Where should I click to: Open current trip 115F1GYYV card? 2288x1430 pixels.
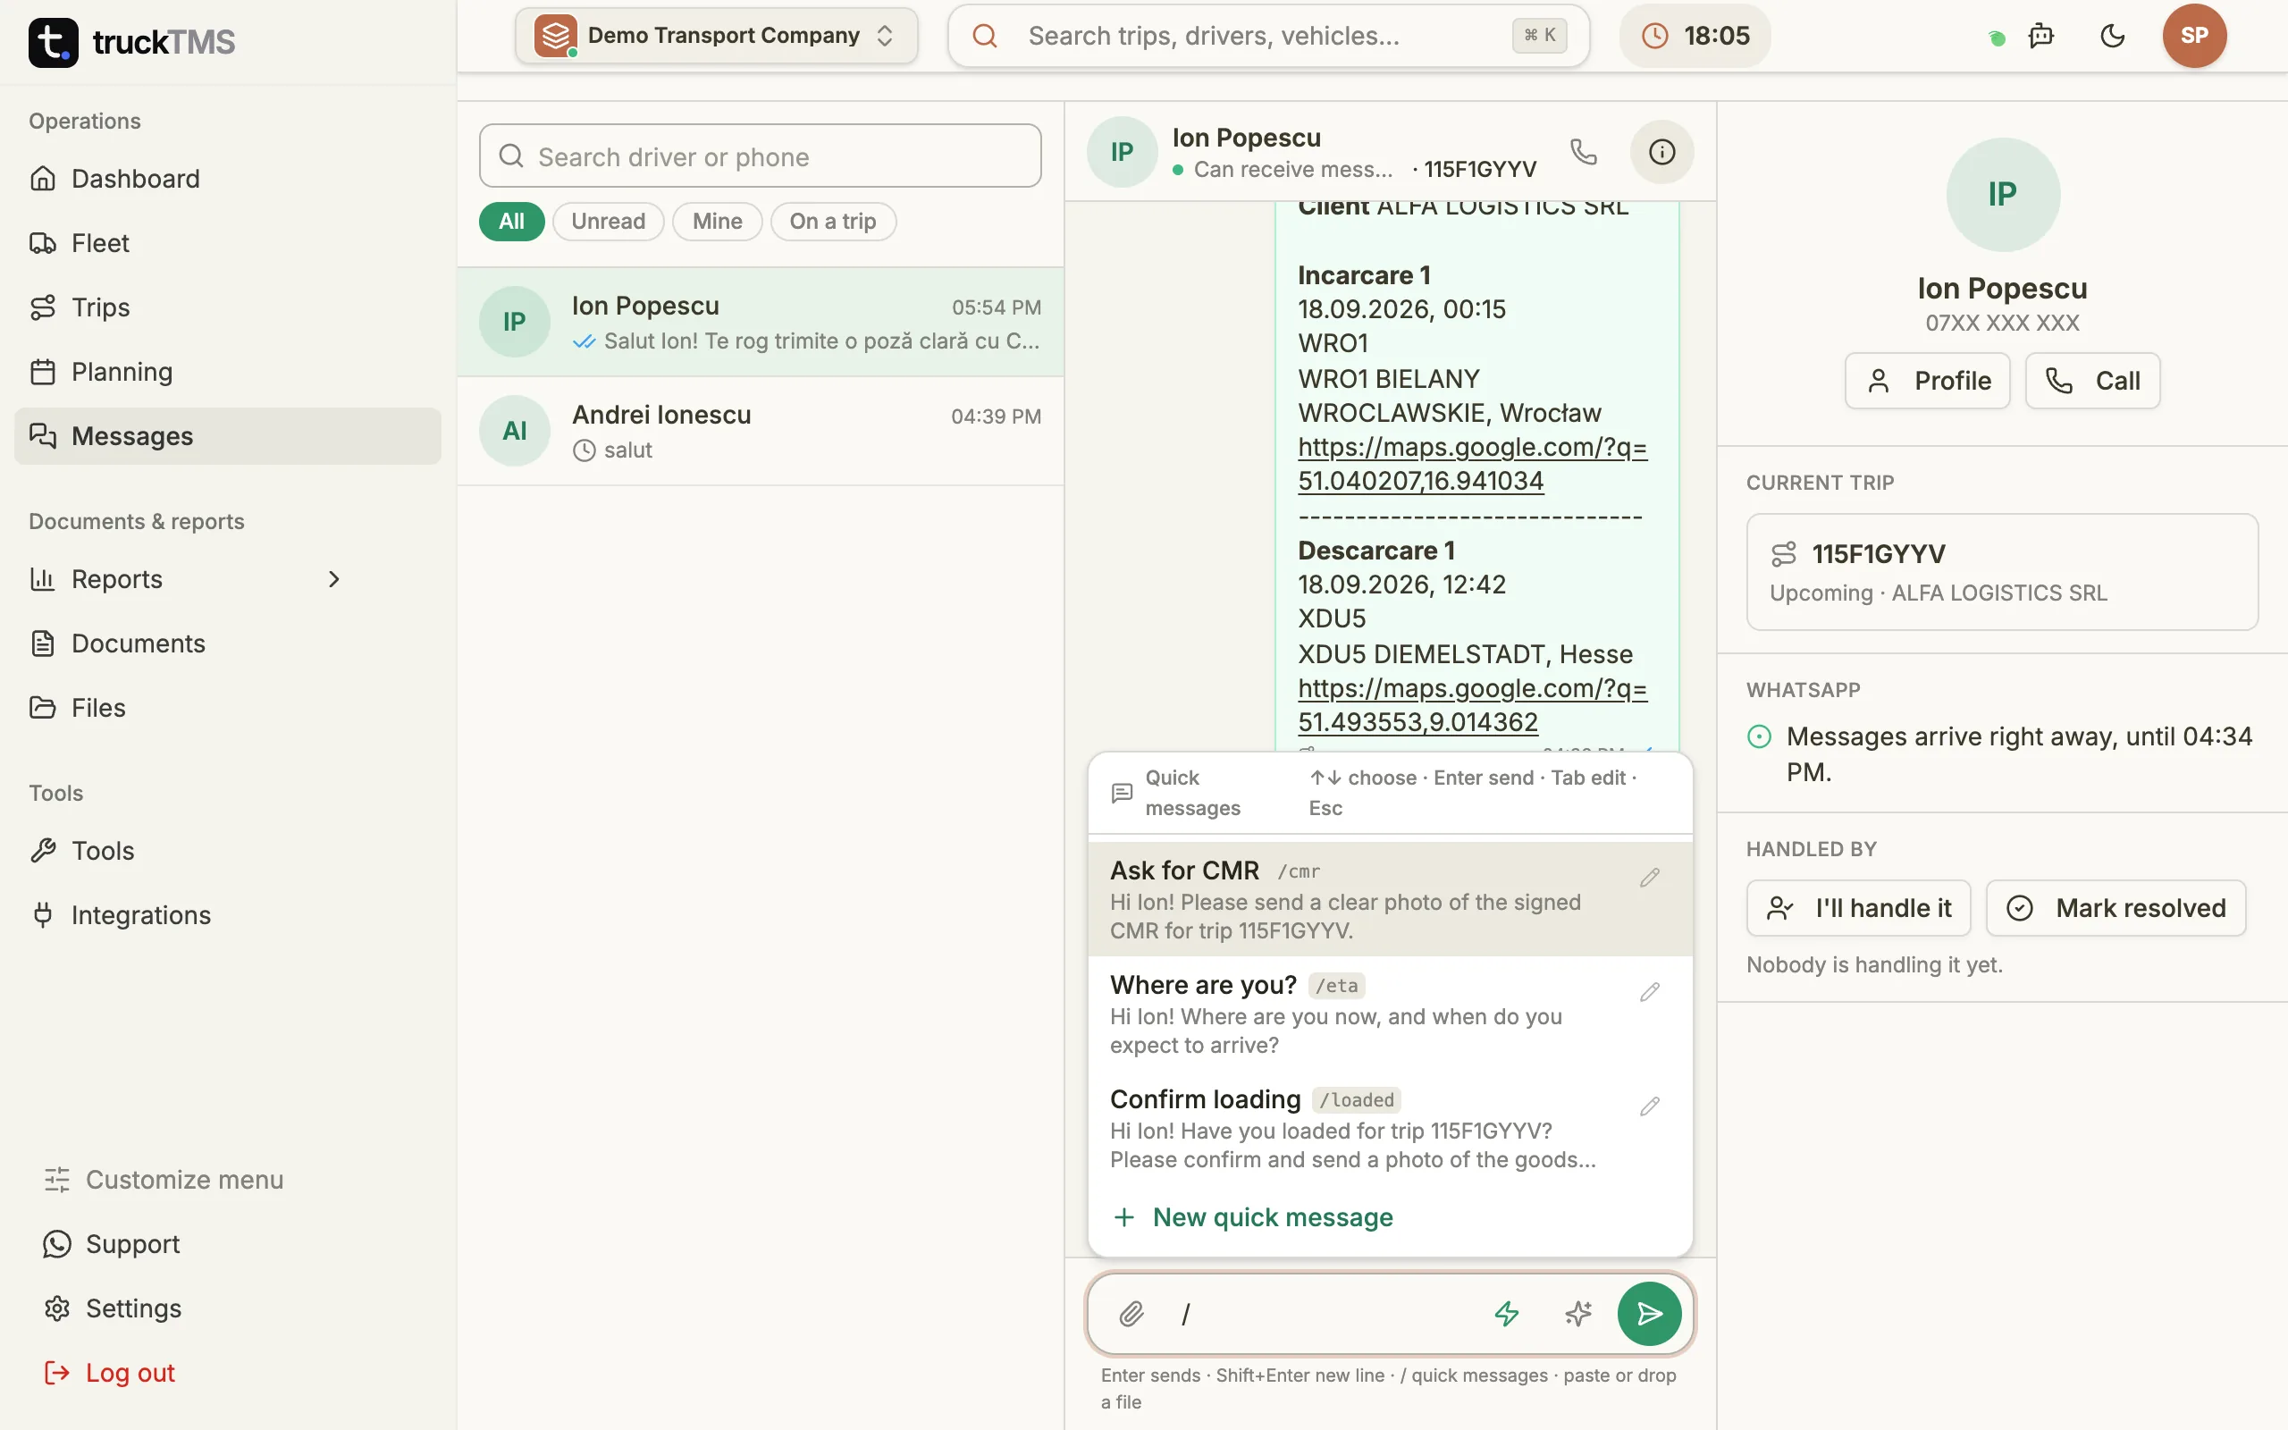point(2001,572)
